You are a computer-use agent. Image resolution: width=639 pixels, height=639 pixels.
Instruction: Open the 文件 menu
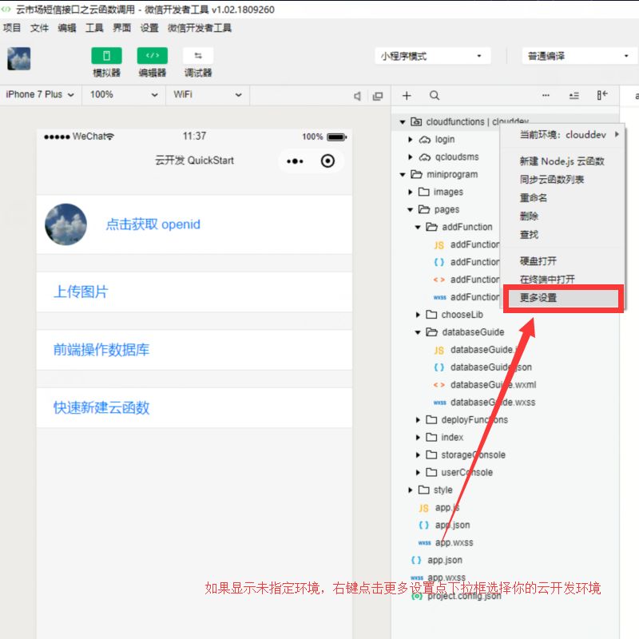[39, 28]
